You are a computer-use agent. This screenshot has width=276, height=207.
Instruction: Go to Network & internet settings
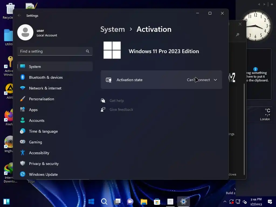pyautogui.click(x=55, y=88)
